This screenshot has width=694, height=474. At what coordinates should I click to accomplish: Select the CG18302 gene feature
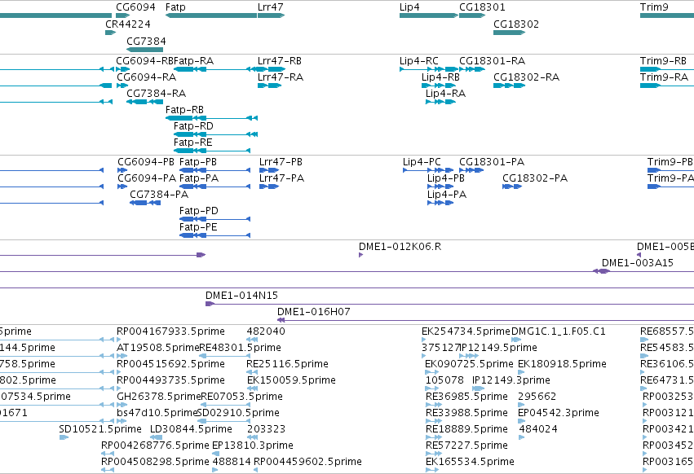[x=509, y=33]
